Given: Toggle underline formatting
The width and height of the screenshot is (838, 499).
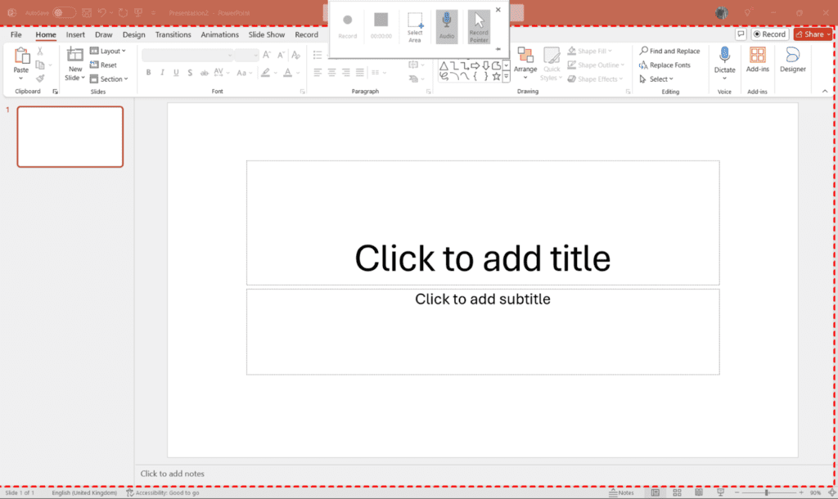Looking at the screenshot, I should tap(175, 73).
